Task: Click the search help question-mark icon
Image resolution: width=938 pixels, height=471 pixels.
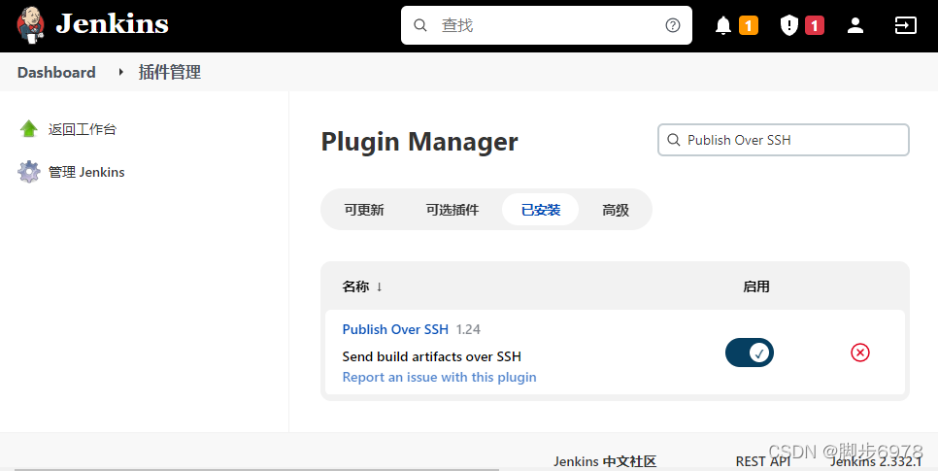Action: point(672,25)
